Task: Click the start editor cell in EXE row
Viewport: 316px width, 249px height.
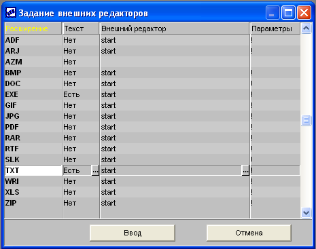Action: pos(175,94)
